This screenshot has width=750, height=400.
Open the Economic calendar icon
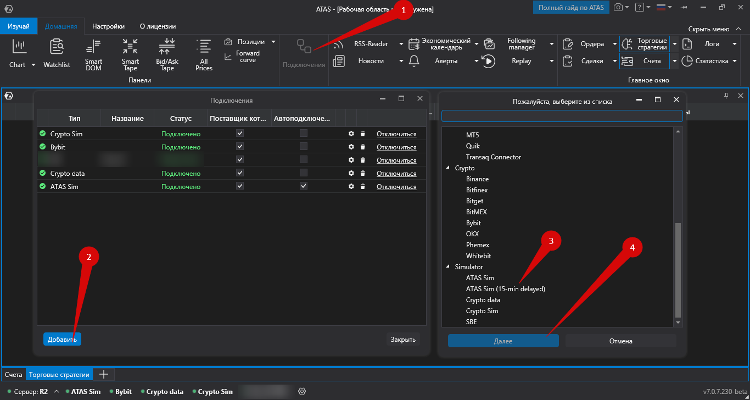click(x=415, y=44)
